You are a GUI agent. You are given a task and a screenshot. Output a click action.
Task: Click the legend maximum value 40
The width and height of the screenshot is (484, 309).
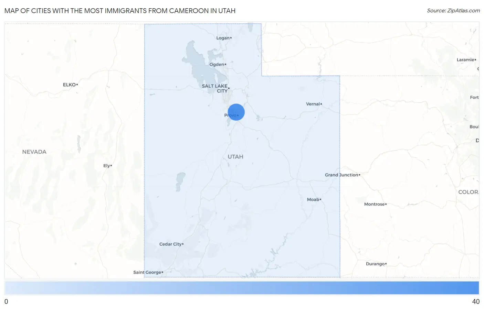click(476, 301)
